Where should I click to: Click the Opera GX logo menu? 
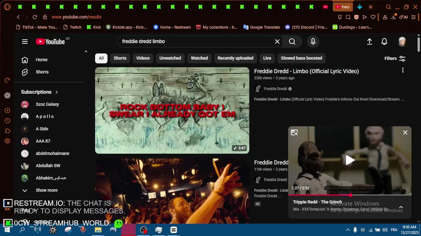point(7,7)
